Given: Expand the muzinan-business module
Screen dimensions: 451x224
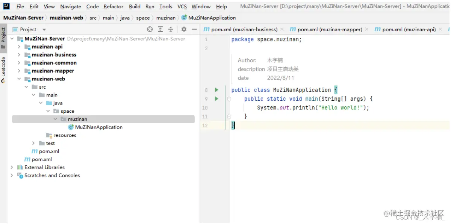Looking at the screenshot, I should tap(19, 55).
